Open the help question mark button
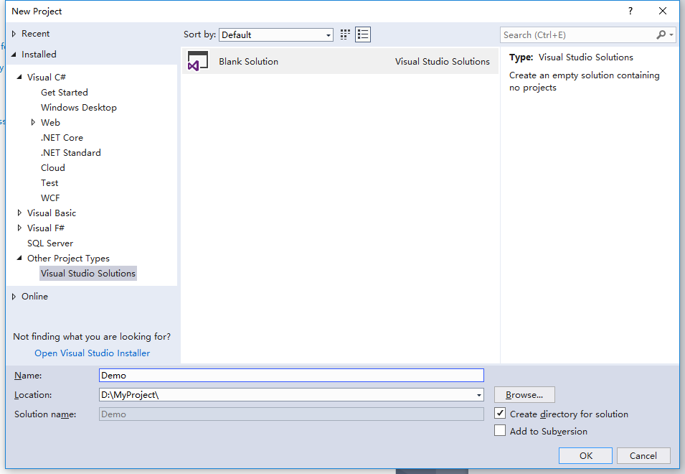Screen dimensions: 685x474 point(630,11)
